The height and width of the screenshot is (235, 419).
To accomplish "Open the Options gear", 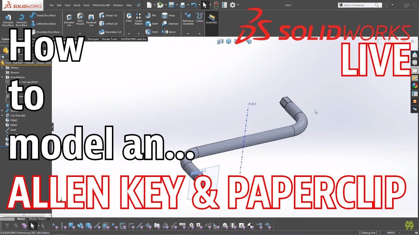I will click(233, 5).
